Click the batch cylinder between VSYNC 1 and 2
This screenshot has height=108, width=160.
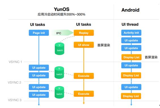(x=59, y=72)
